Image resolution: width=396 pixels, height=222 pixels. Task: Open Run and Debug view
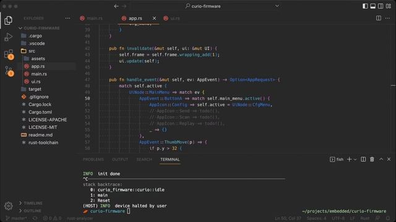8,37
